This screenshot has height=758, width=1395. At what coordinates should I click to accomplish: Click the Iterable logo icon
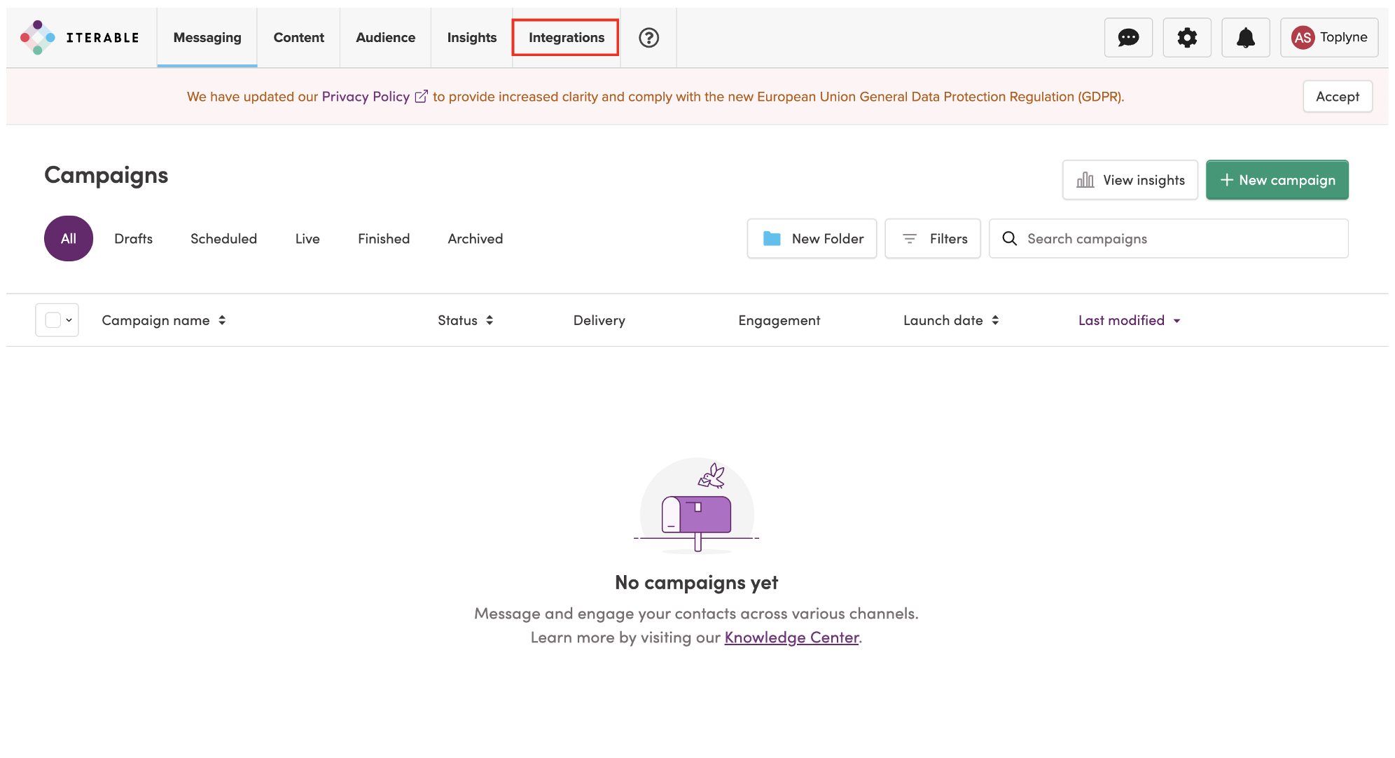pos(38,38)
